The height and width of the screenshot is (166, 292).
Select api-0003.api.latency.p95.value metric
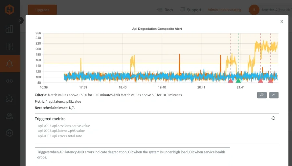[61, 131]
